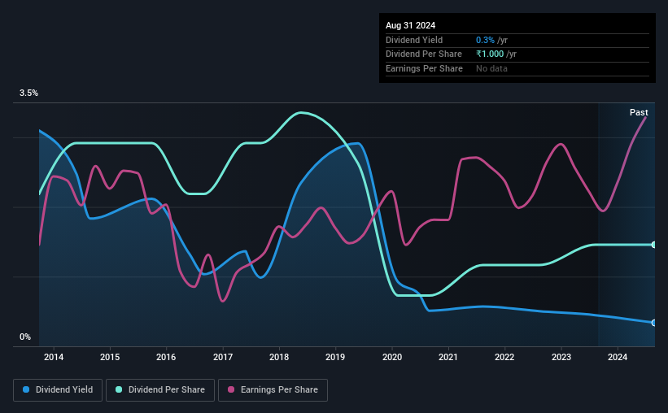Click the Aug 31 2024 tooltip date
The width and height of the screenshot is (668, 413).
click(x=410, y=25)
